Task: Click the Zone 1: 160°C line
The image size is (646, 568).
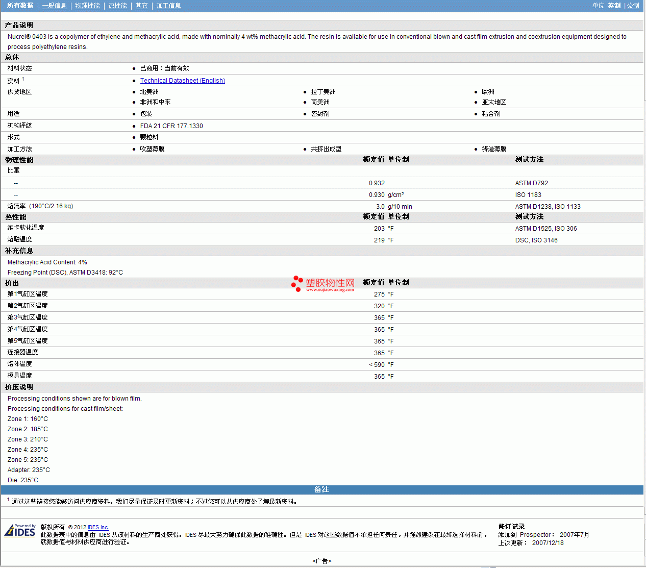Action: (28, 419)
